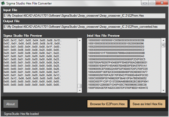Click down arrow of Sigma Studio preview scrollbar
Viewport: 169px width, 117px height.
coord(80,90)
